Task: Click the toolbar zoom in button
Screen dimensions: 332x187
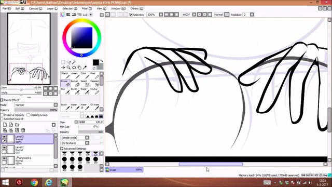Action: tap(171, 15)
